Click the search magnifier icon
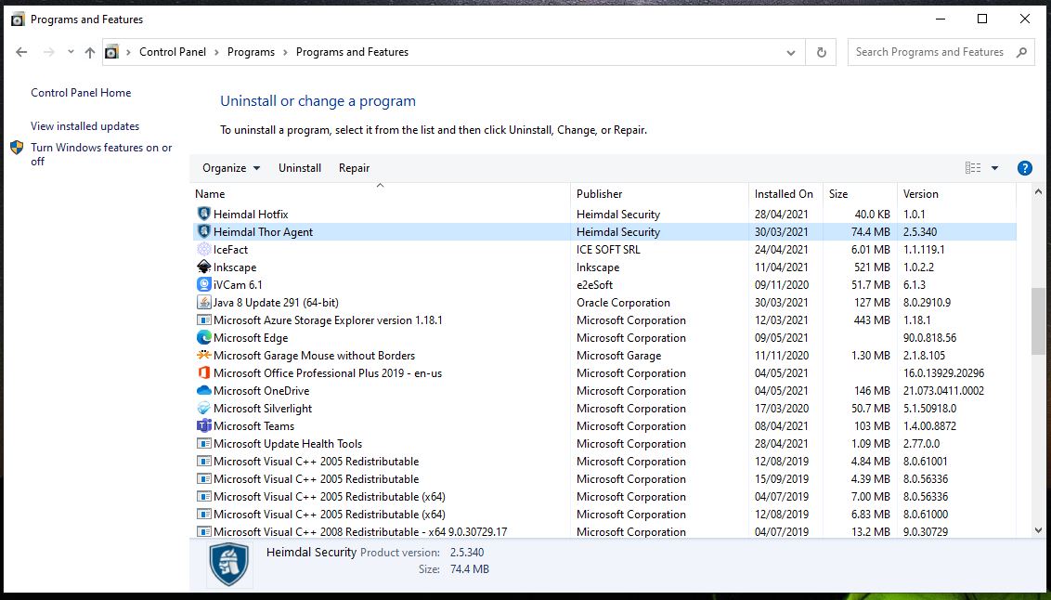The image size is (1051, 600). [x=1021, y=52]
